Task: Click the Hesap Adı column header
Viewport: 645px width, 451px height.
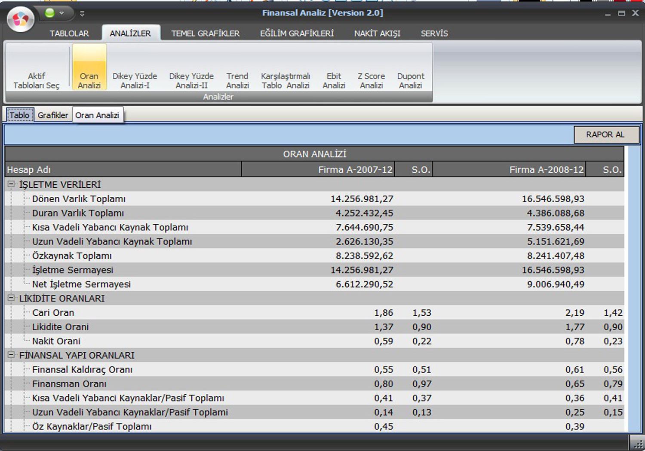Action: pos(123,170)
